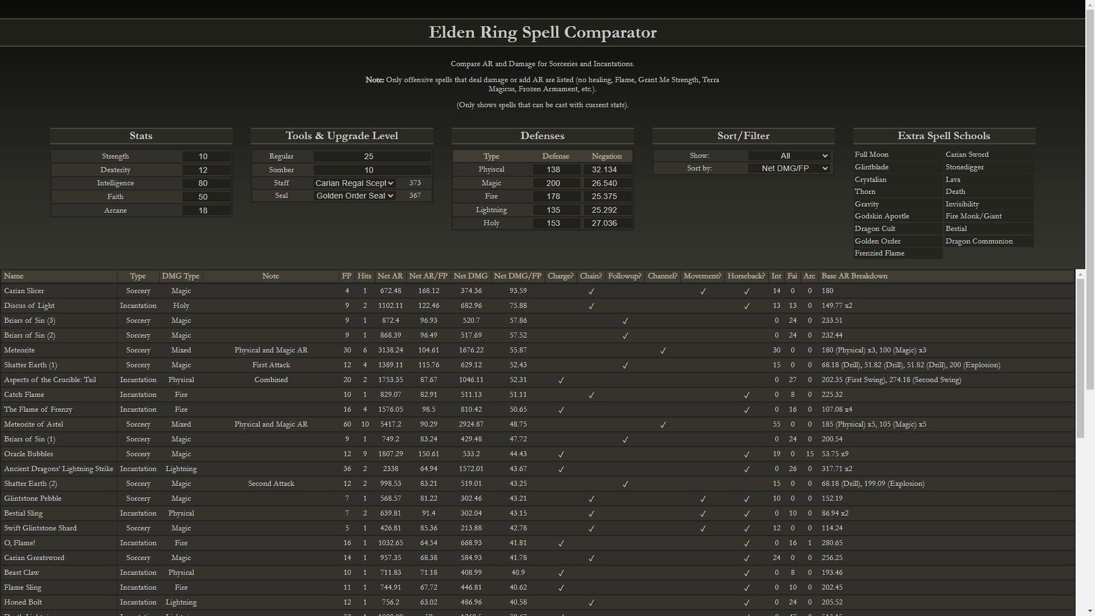Toggle the Golden Order spell school
Image resolution: width=1095 pixels, height=616 pixels.
[898, 241]
